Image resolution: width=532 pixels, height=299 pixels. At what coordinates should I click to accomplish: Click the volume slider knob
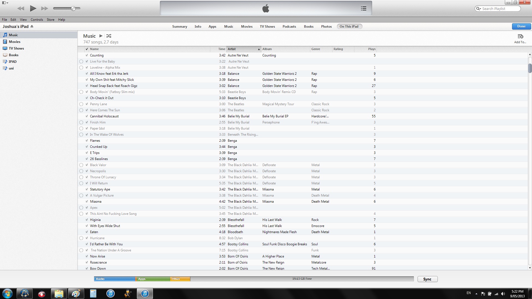(x=73, y=9)
